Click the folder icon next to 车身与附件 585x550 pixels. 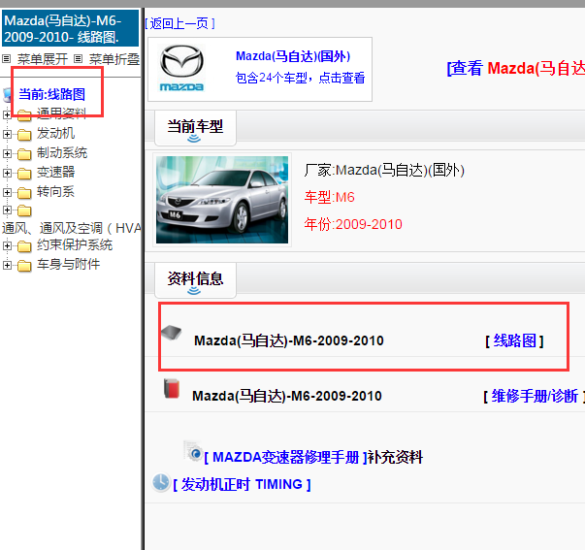24,266
